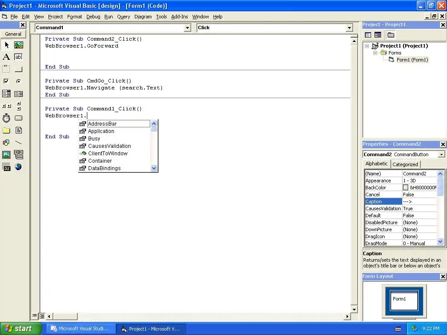447x335 pixels.
Task: Open the Project menu
Action: coord(55,17)
